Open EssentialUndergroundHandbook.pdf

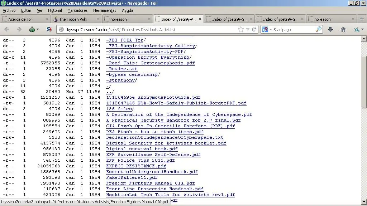pyautogui.click(x=152, y=172)
